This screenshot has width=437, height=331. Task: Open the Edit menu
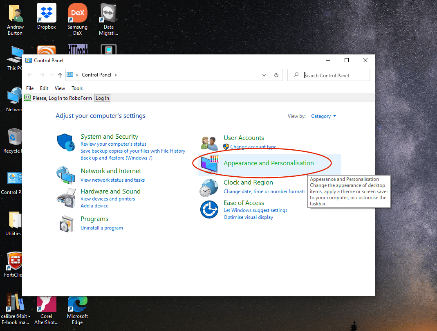tap(44, 88)
